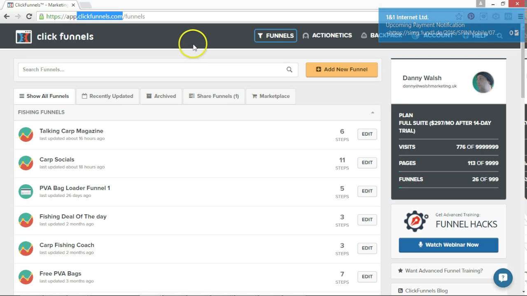Viewport: 527px width, 296px height.
Task: Click Danny Walsh's profile avatar
Action: pos(483,82)
